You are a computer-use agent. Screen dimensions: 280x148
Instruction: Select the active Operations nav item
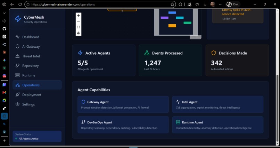(x=37, y=85)
